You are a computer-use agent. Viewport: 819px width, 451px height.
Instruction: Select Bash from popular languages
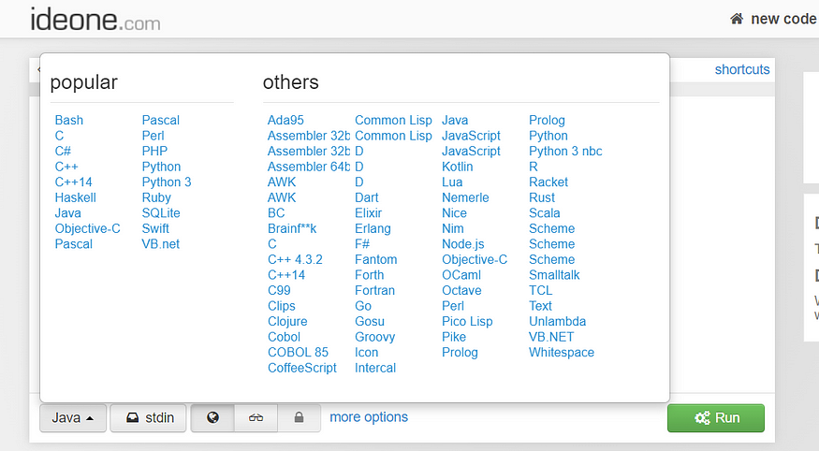click(69, 120)
